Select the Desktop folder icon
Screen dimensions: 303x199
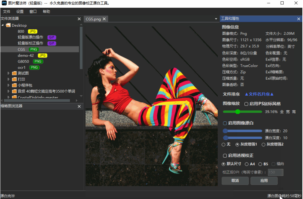click(x=8, y=25)
